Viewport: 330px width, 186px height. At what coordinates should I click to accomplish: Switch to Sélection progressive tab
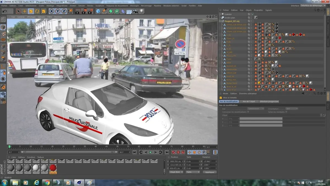(x=269, y=101)
